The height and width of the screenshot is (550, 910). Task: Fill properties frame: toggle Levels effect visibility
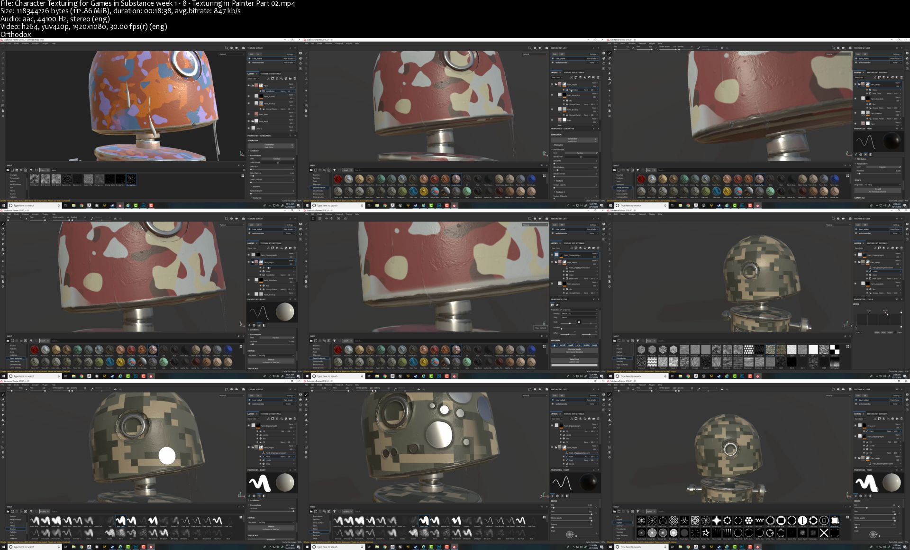tap(564, 271)
